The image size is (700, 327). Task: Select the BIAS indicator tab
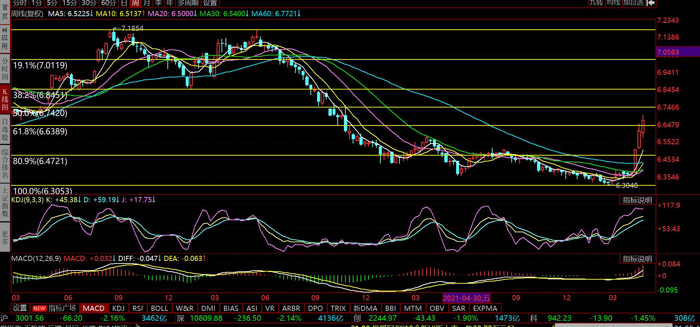point(231,308)
